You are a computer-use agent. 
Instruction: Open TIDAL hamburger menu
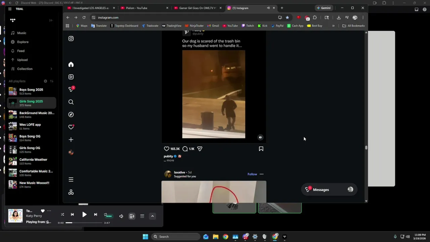(10, 9)
